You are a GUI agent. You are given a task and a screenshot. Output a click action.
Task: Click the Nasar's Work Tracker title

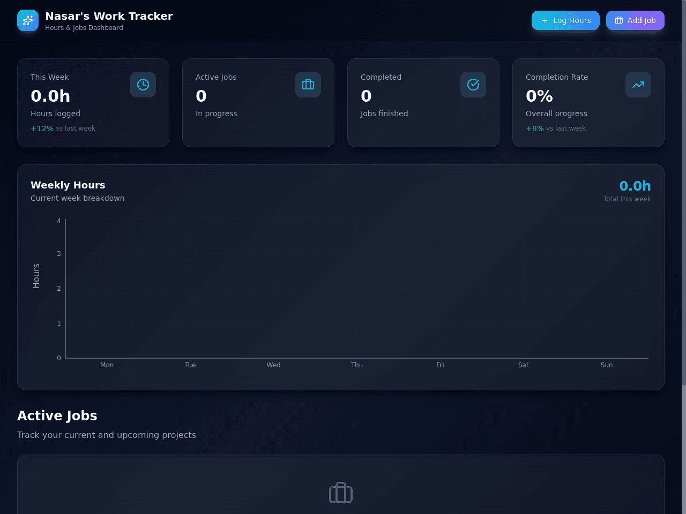tap(109, 16)
